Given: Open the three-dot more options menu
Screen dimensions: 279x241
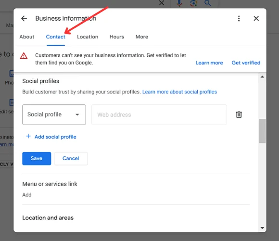Looking at the screenshot, I should (x=239, y=18).
